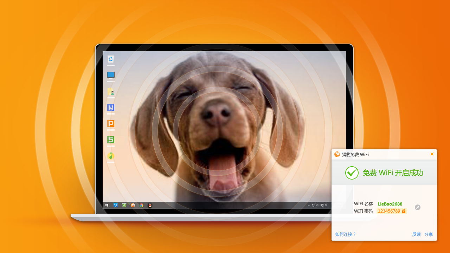Image resolution: width=450 pixels, height=253 pixels.
Task: Close the Liebao free WiFi popup
Action: pyautogui.click(x=432, y=154)
